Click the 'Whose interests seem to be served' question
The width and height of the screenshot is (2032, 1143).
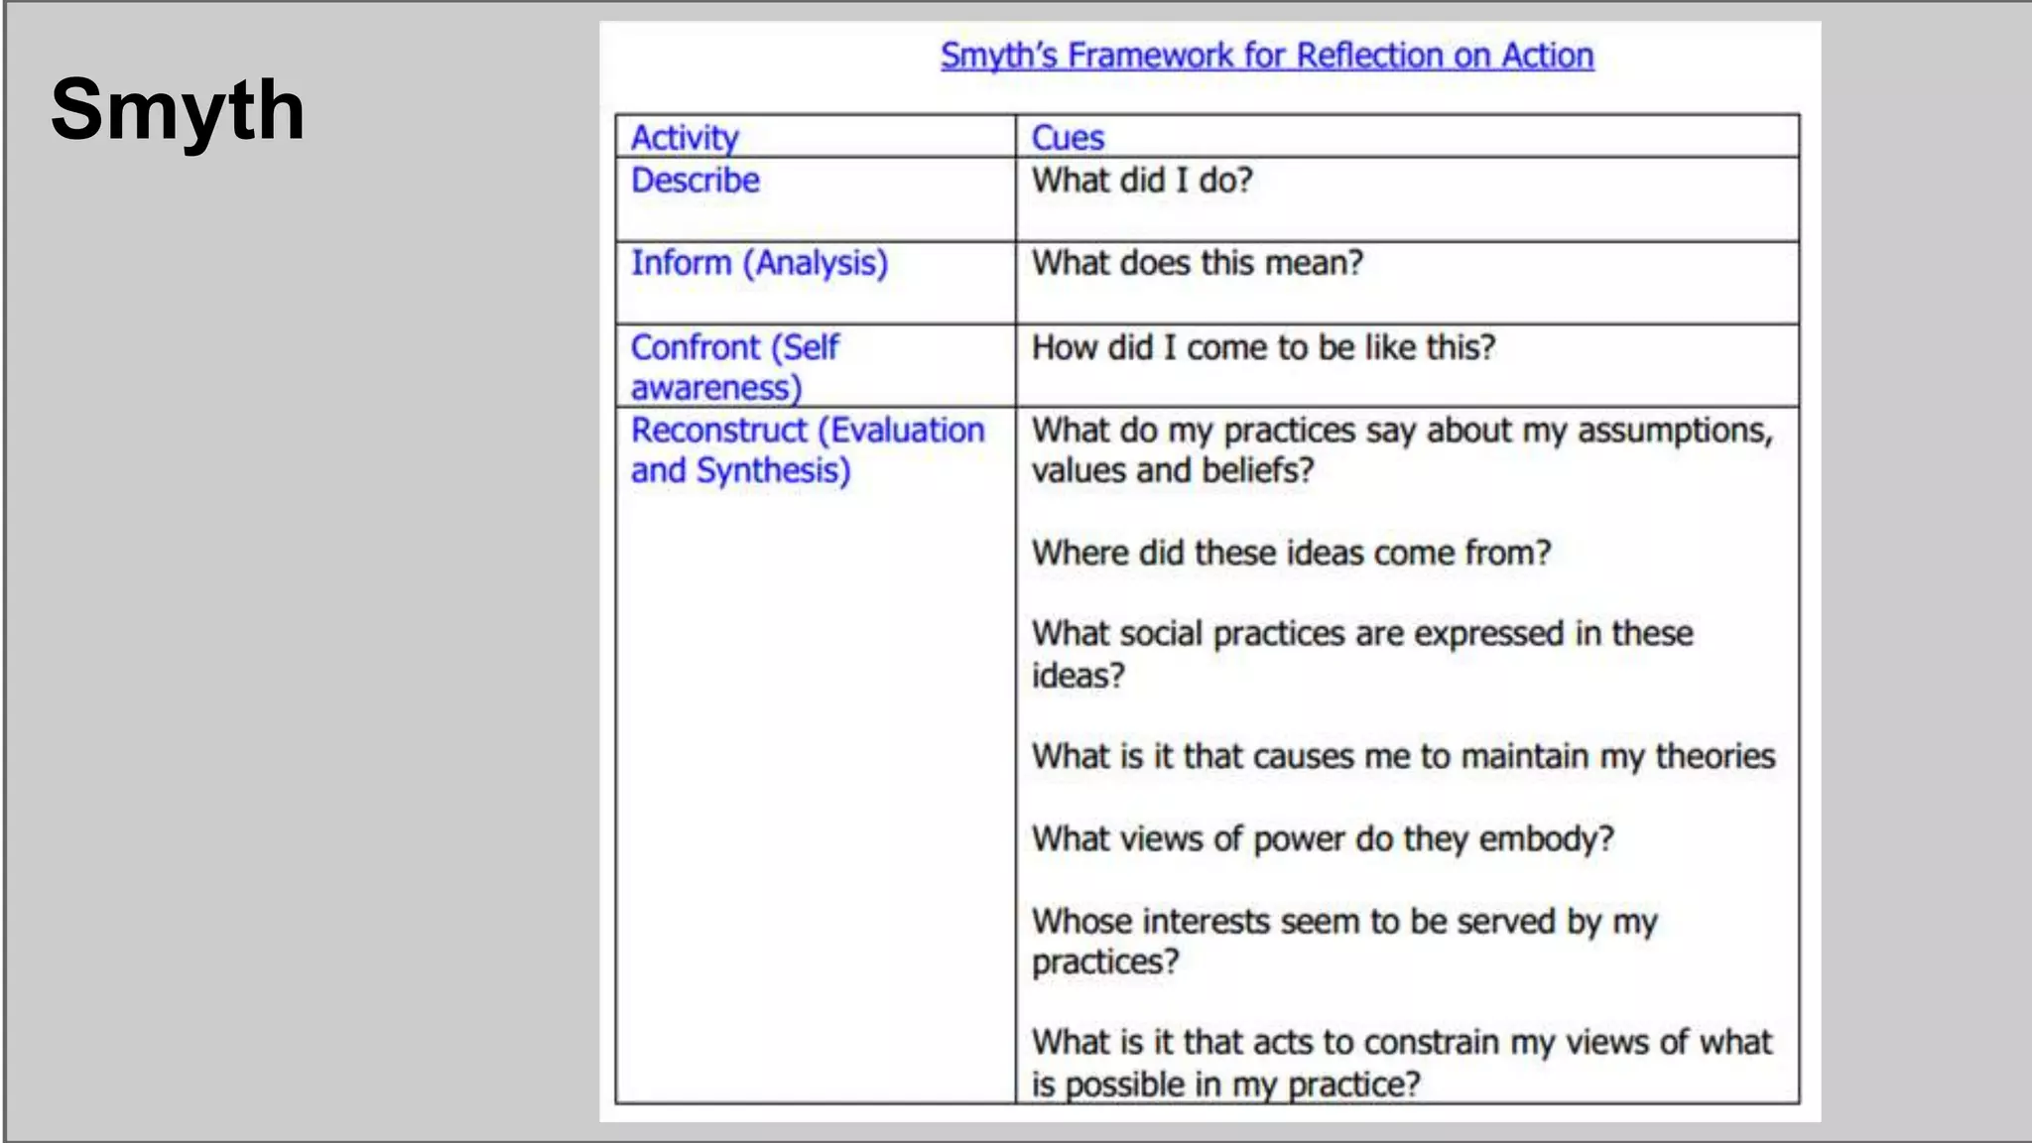(1343, 922)
